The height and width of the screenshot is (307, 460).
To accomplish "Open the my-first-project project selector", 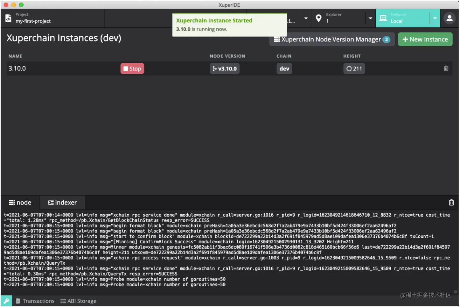I will pyautogui.click(x=52, y=18).
